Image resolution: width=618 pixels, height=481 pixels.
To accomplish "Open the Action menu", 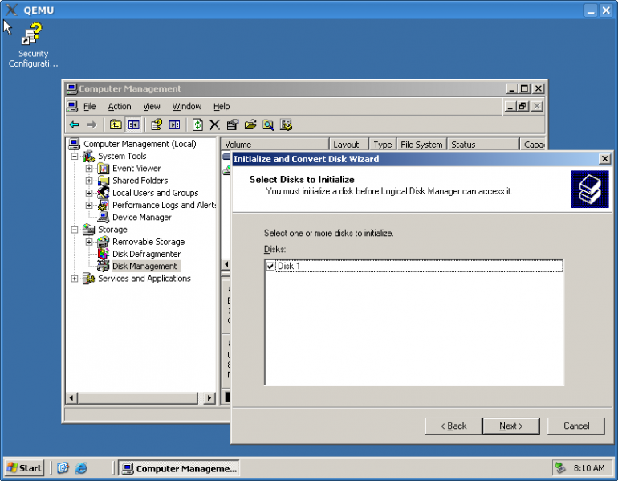I will (120, 106).
